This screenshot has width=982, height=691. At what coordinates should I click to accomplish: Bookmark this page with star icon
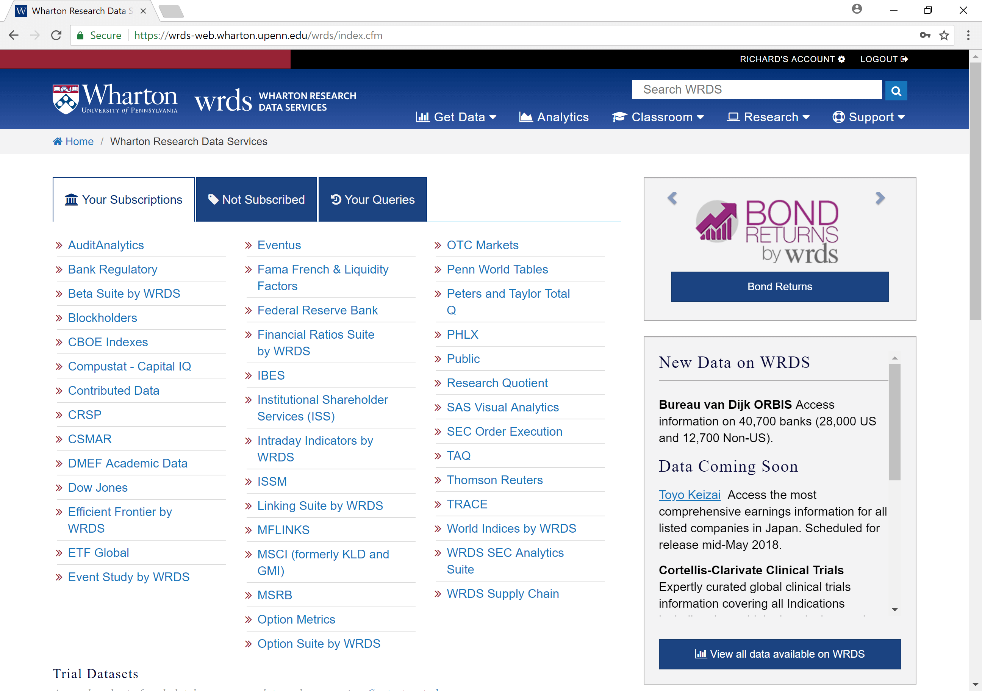point(944,36)
